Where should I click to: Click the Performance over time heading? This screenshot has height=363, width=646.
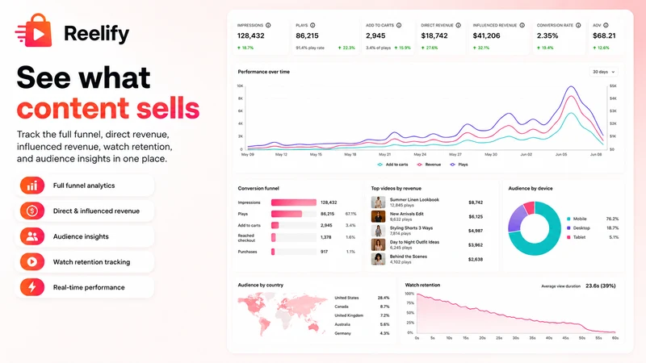pyautogui.click(x=264, y=72)
